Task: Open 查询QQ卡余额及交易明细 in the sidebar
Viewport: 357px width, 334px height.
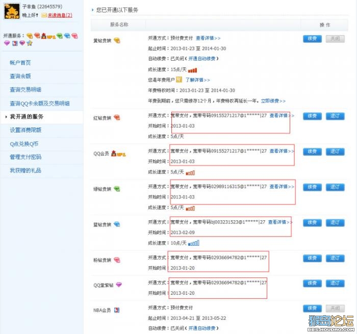Action: click(x=40, y=104)
